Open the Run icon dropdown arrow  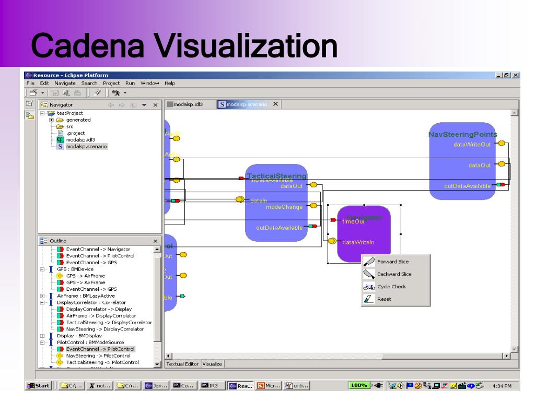pos(125,93)
